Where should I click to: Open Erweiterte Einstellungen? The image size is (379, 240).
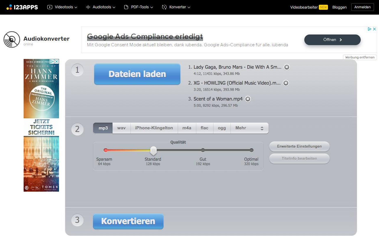[x=299, y=147]
